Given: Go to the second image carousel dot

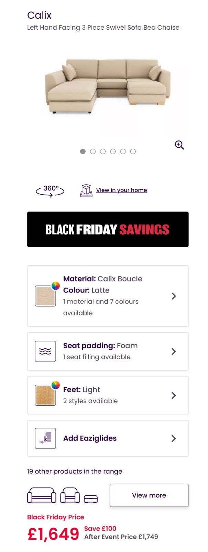Looking at the screenshot, I should pyautogui.click(x=93, y=151).
